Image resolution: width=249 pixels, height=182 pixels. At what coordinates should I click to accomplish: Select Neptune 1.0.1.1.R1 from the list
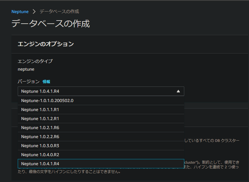[x=101, y=110]
